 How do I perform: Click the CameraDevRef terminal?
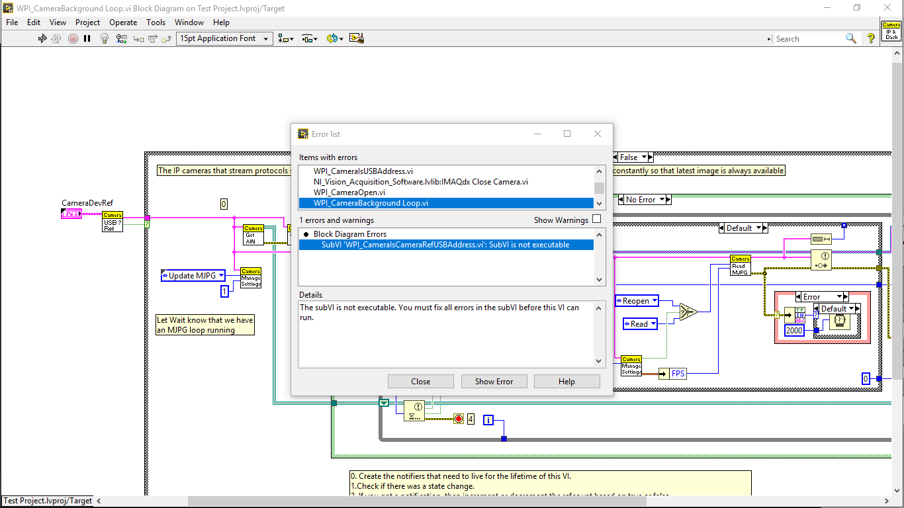click(x=71, y=214)
